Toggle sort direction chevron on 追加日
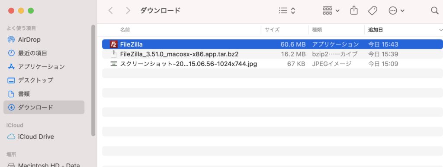 point(441,30)
